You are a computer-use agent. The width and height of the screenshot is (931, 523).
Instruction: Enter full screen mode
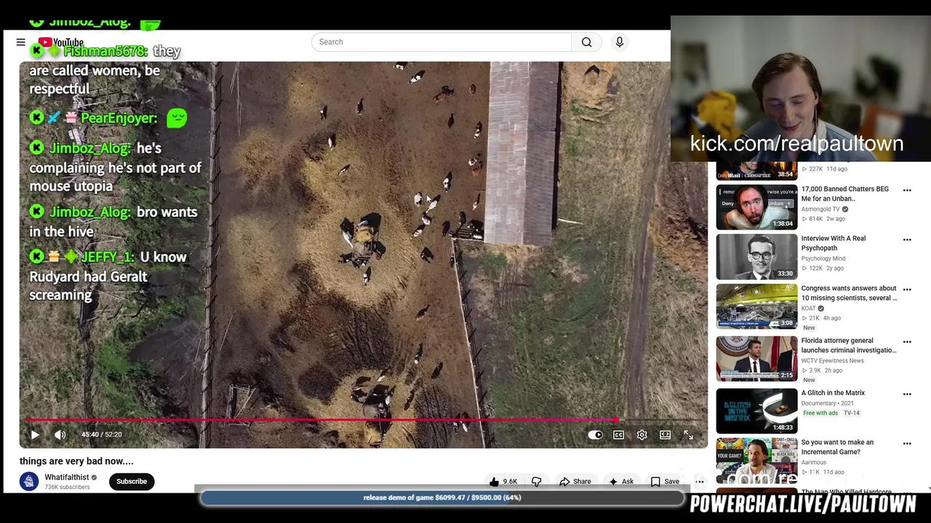[688, 434]
